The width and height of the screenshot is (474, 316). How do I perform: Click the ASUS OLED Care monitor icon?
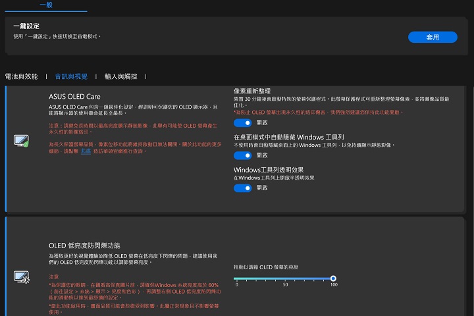pyautogui.click(x=21, y=141)
